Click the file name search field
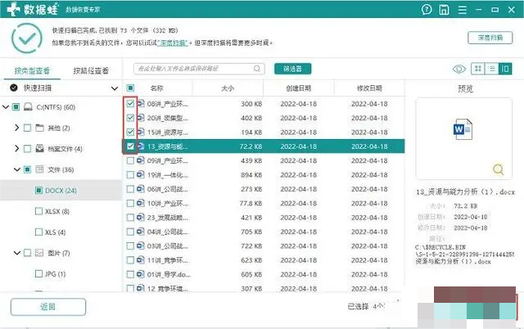Image resolution: width=524 pixels, height=329 pixels. [x=199, y=69]
